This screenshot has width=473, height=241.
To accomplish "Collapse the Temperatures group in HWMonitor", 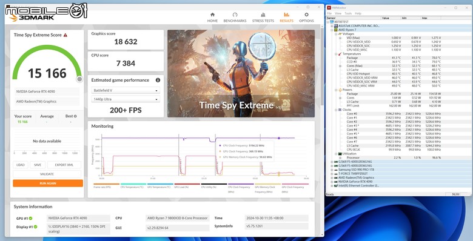I will click(x=336, y=54).
